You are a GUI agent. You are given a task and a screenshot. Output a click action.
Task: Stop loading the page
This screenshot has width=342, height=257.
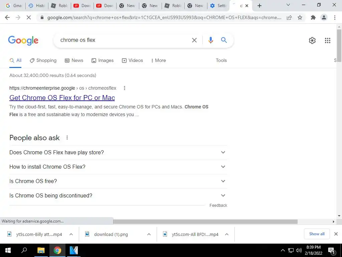click(x=29, y=17)
